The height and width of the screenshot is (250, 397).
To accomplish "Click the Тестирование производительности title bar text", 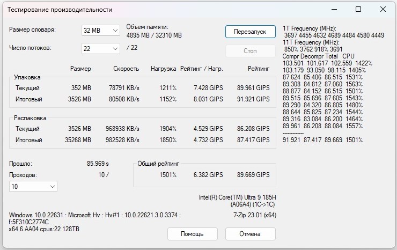I will [60, 10].
